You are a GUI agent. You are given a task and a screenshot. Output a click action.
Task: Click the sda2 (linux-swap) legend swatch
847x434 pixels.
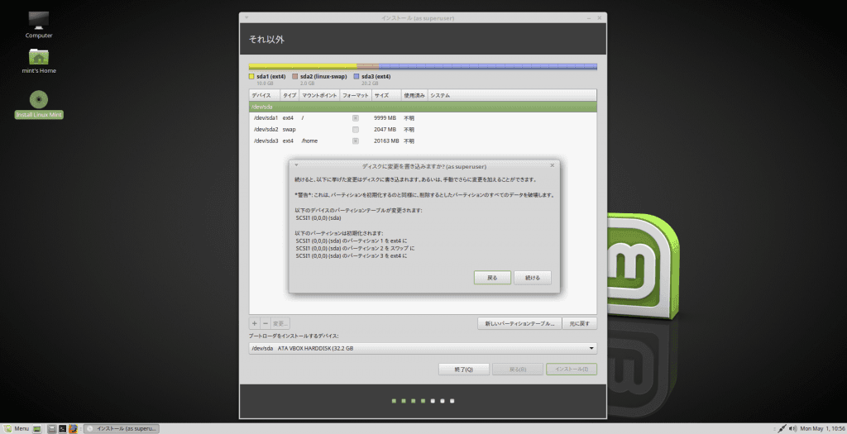click(295, 77)
